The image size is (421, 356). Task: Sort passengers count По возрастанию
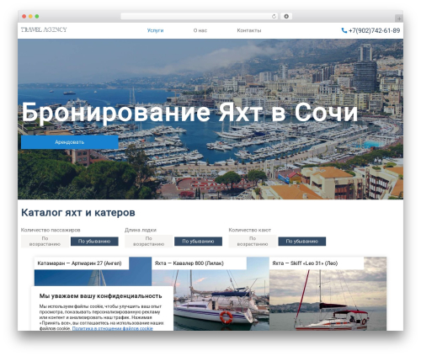(45, 242)
